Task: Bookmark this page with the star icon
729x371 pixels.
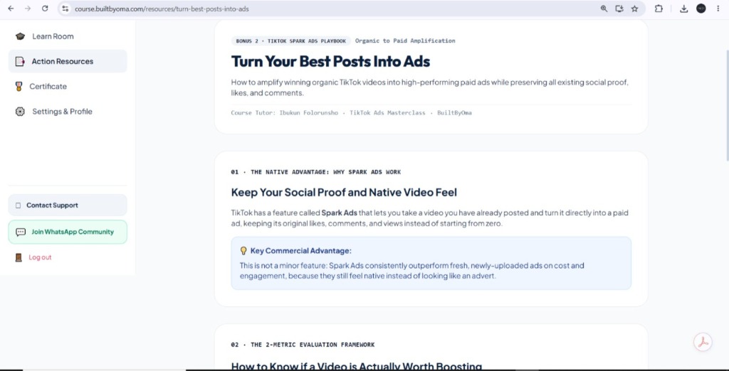Action: coord(634,9)
